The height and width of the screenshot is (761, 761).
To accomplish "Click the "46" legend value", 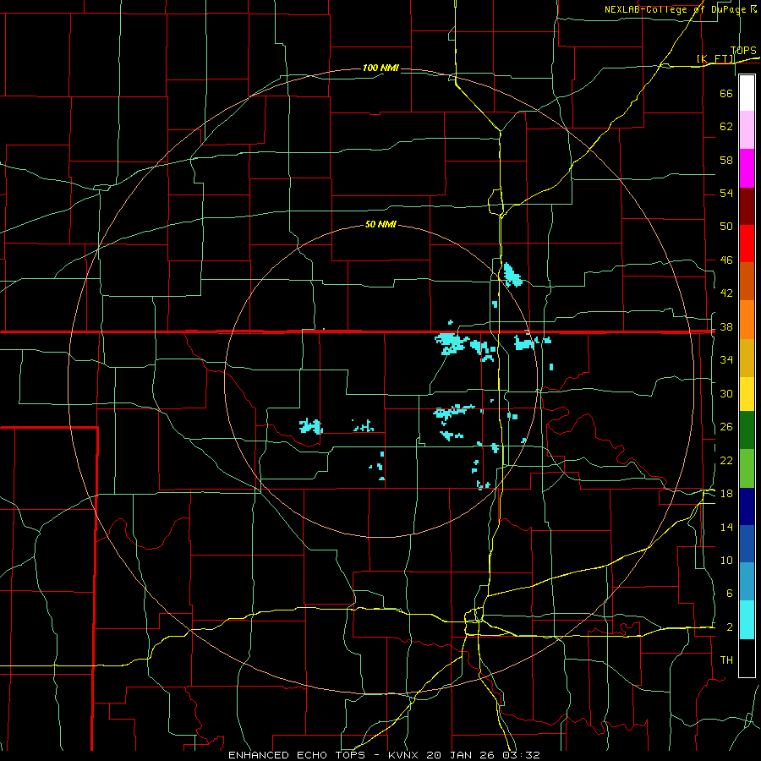I will (x=726, y=260).
